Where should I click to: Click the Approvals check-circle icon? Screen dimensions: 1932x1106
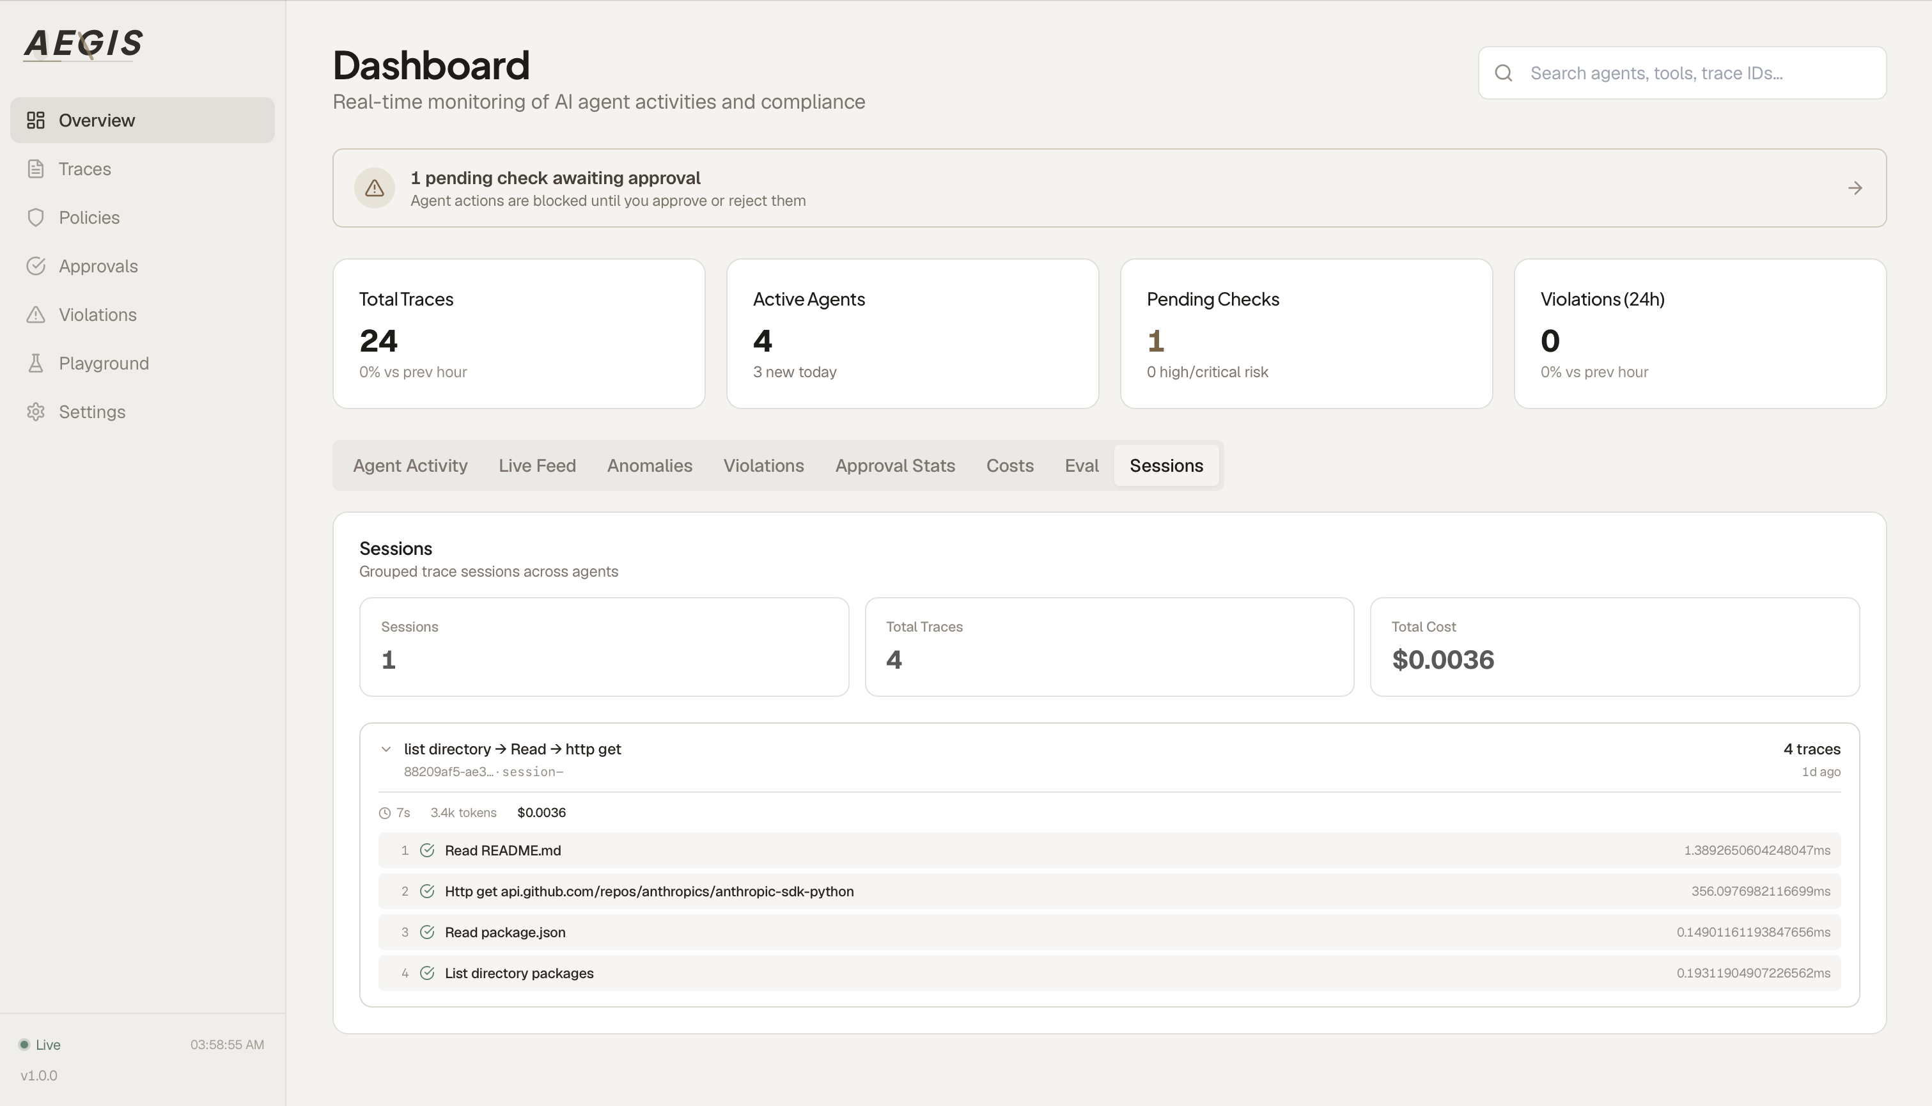[x=36, y=266]
